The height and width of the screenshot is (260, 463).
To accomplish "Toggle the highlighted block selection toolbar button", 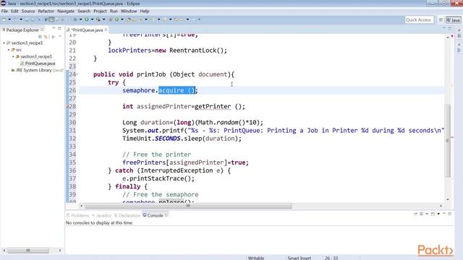I will click(51, 19).
